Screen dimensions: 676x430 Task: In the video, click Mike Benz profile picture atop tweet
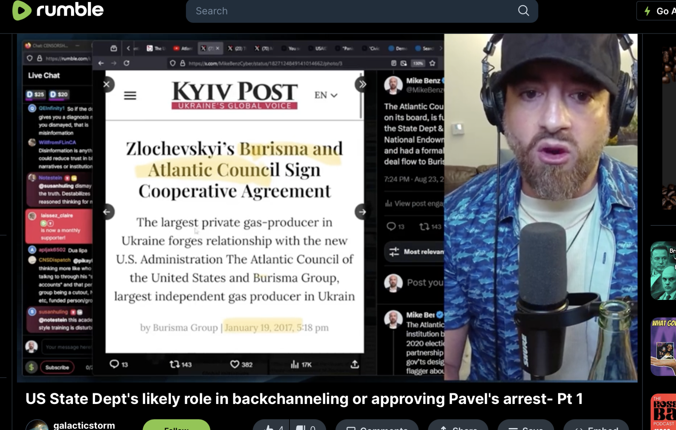(x=393, y=85)
